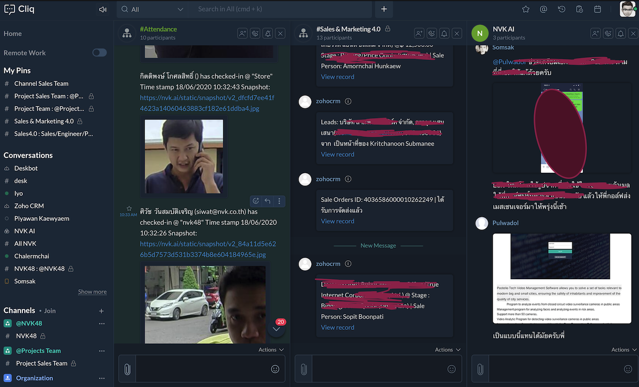Viewport: 639px width, 387px height.
Task: Open Pulwadol's Pastello Tech screenshot image
Action: pos(562,278)
